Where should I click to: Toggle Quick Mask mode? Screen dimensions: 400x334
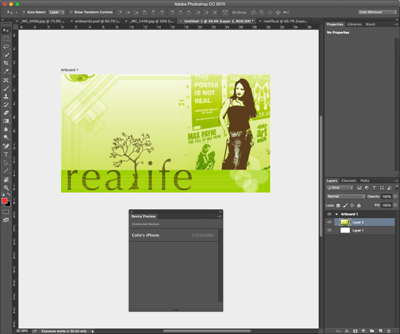click(6, 212)
